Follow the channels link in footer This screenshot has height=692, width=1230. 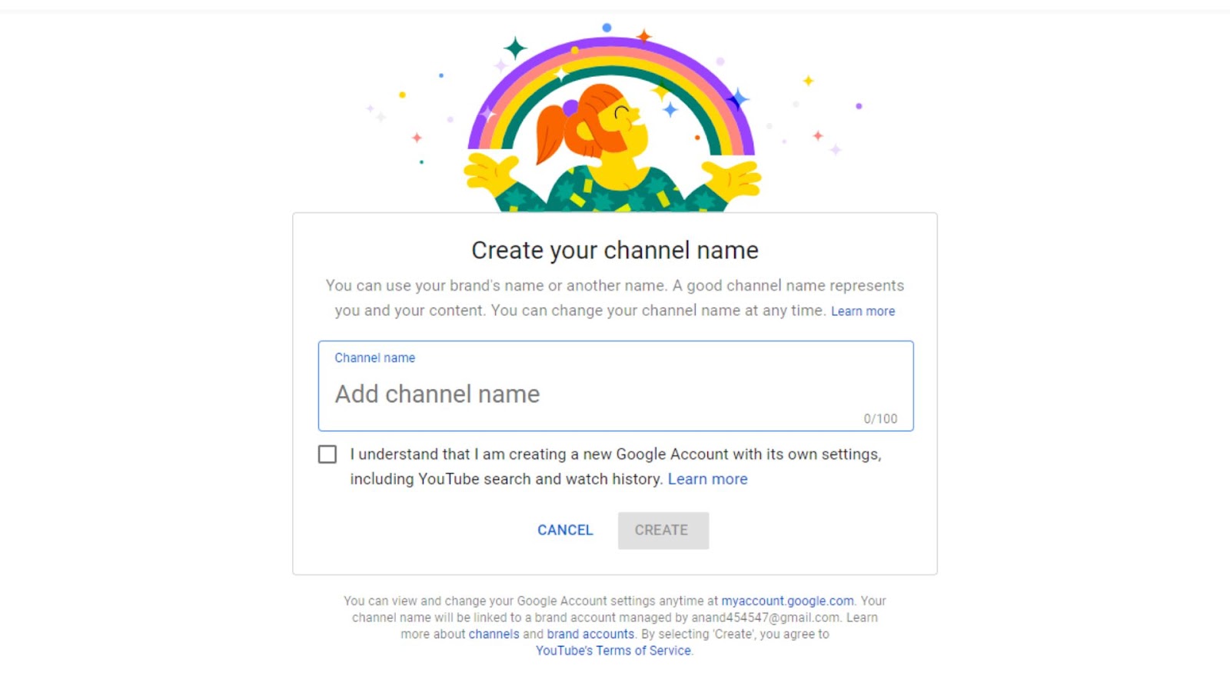pos(494,634)
